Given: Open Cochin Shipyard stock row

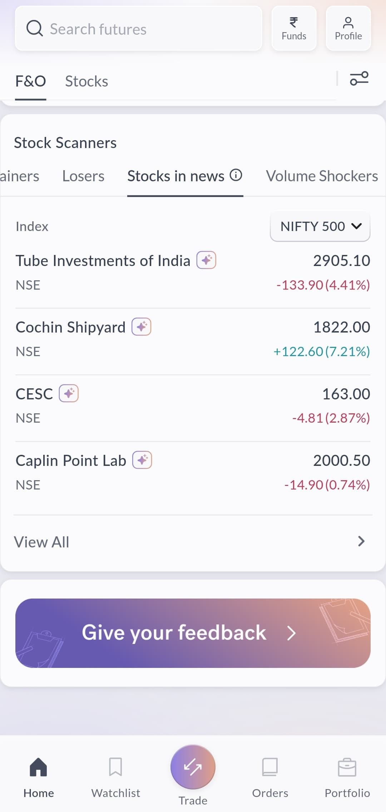Looking at the screenshot, I should pyautogui.click(x=193, y=339).
